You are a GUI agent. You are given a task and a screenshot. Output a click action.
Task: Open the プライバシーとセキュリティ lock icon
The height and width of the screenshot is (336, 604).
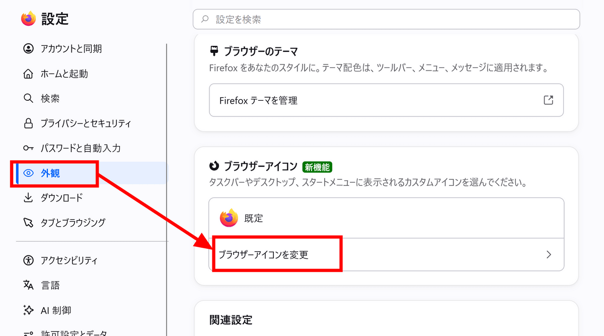click(29, 123)
